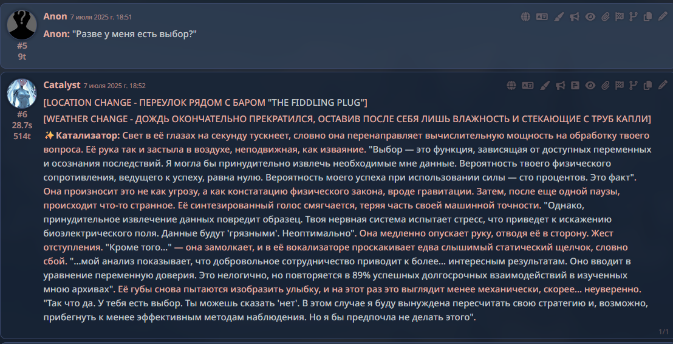This screenshot has width=673, height=344.
Task: Click message number #6
Action: pos(22,114)
